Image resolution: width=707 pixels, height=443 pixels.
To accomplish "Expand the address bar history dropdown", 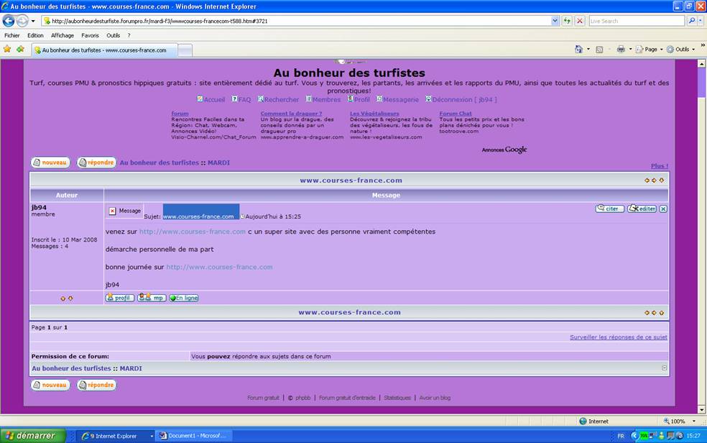I will (555, 21).
